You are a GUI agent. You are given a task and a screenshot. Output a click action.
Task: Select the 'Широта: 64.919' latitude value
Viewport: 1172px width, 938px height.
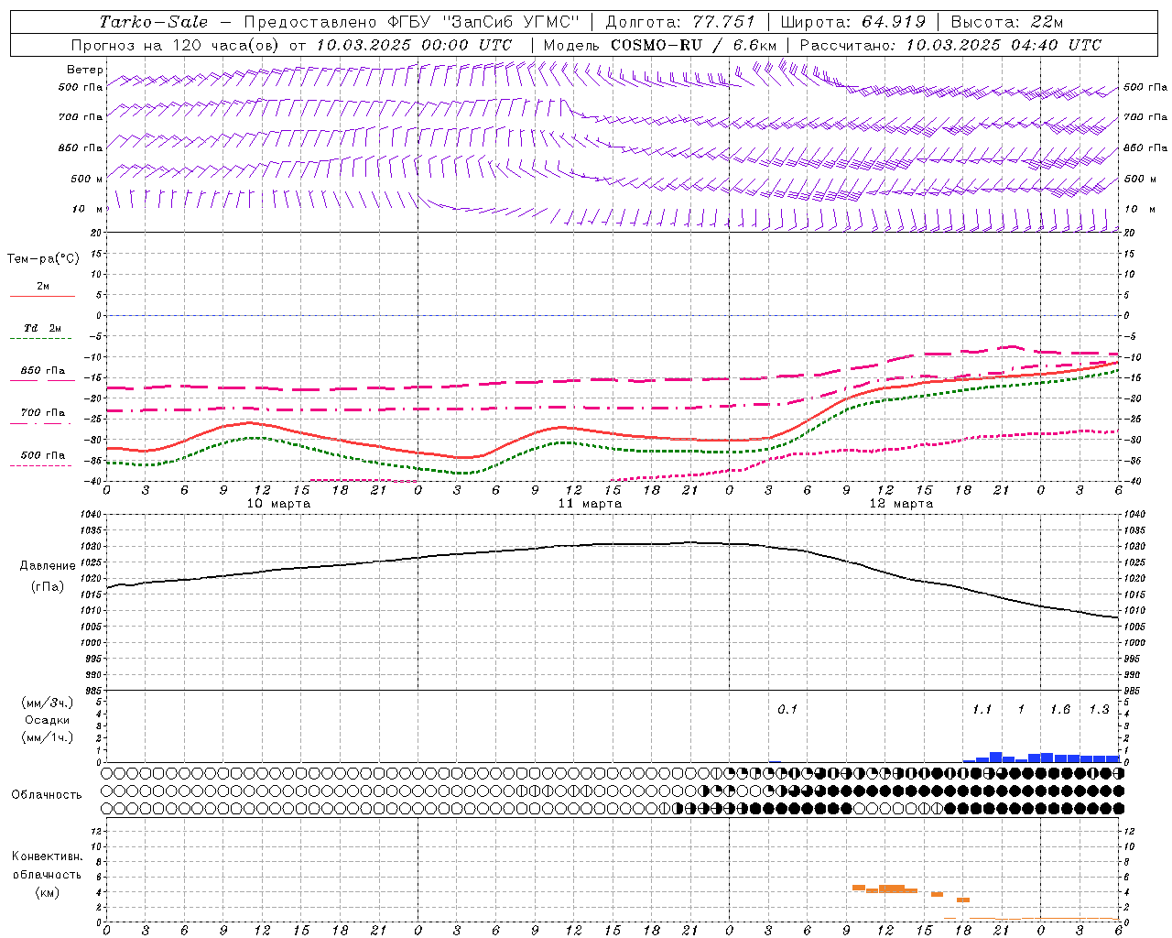[853, 22]
